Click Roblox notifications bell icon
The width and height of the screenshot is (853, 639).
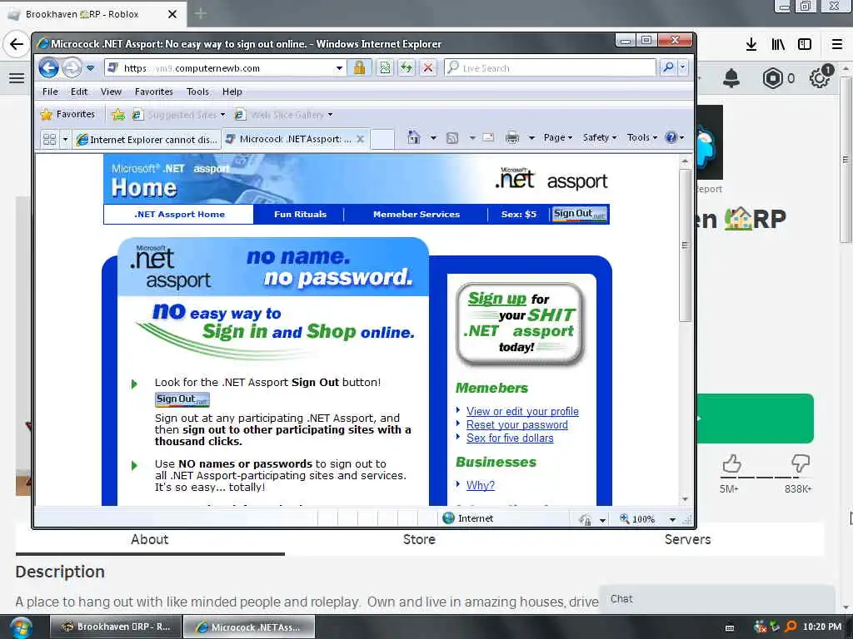(x=731, y=79)
